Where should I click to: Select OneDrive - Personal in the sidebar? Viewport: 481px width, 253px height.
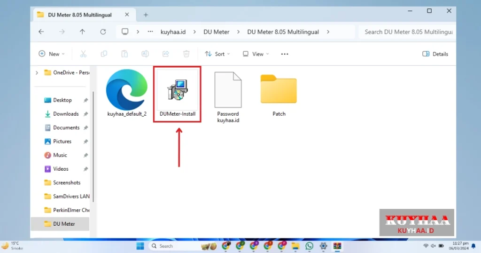point(67,73)
